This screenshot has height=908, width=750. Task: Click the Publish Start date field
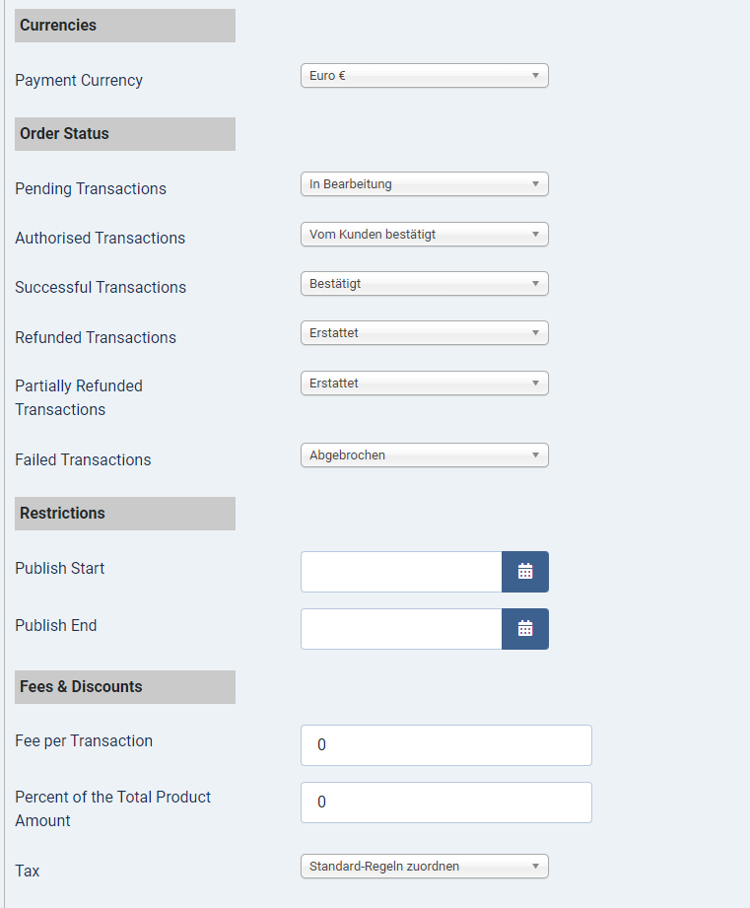(x=401, y=572)
